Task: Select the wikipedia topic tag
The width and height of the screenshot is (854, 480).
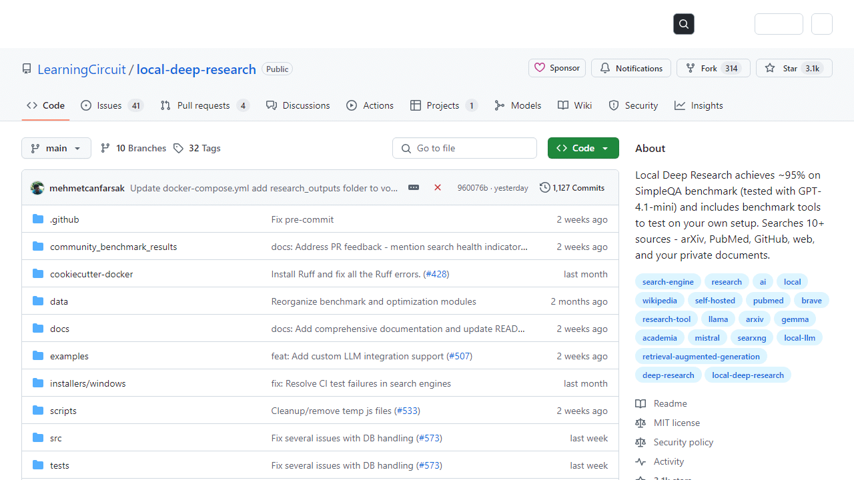Action: click(x=660, y=301)
